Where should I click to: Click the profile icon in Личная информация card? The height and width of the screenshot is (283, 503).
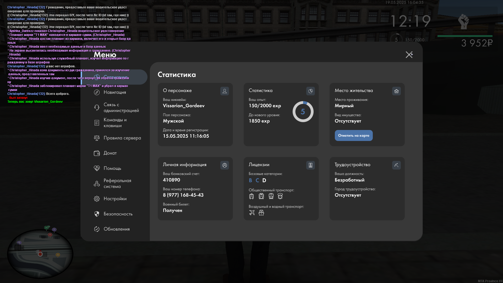pyautogui.click(x=225, y=165)
